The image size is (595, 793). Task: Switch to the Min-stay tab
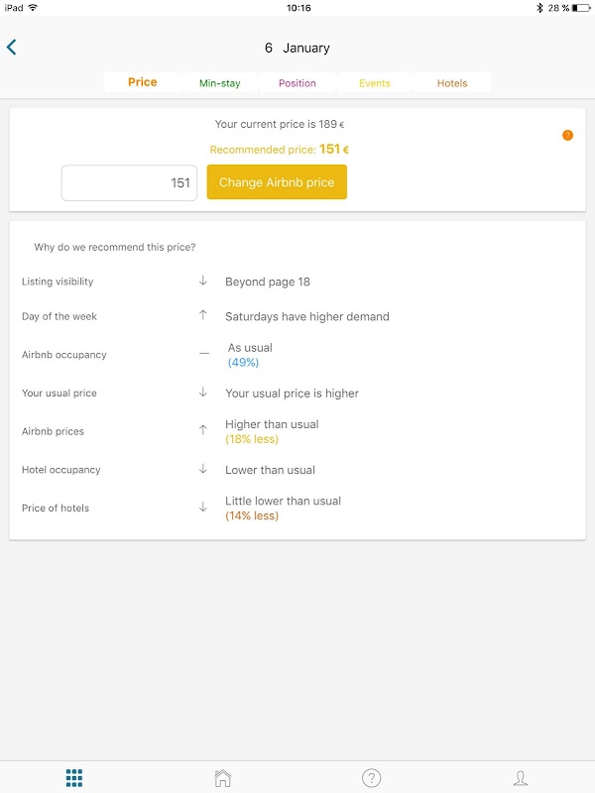coord(219,83)
